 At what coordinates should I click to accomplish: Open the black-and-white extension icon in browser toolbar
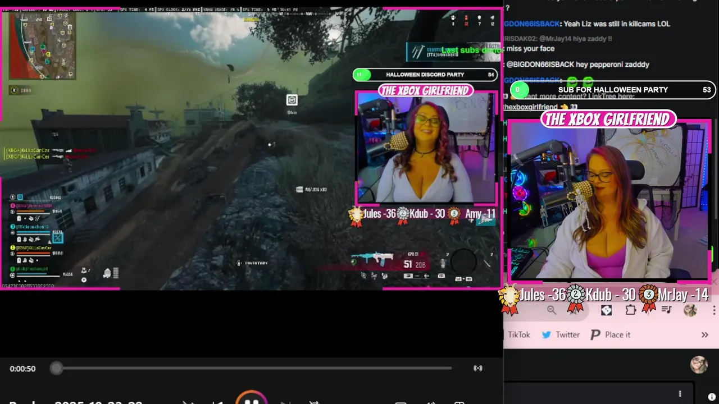606,310
